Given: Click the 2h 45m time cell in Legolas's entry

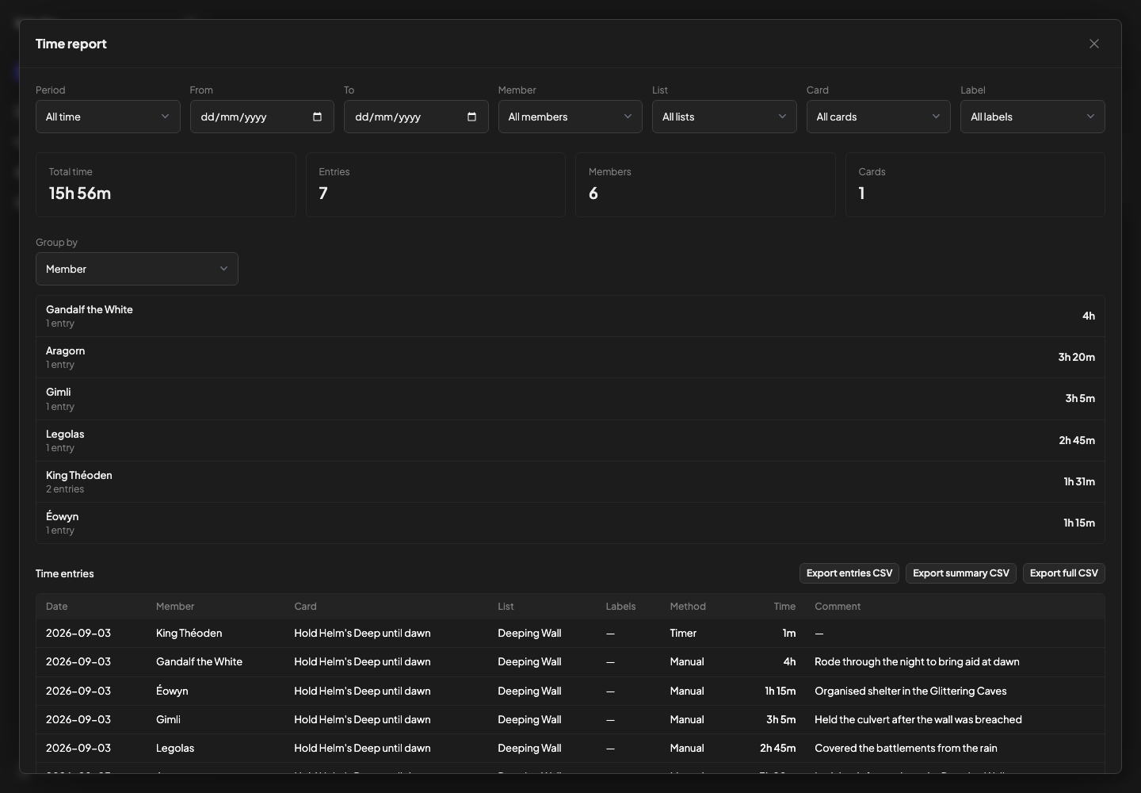Looking at the screenshot, I should pyautogui.click(x=777, y=749).
